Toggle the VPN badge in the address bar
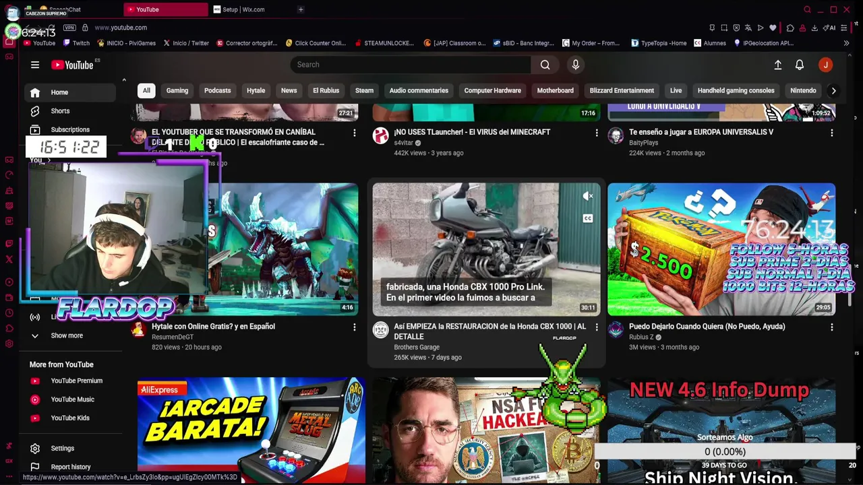 69,28
